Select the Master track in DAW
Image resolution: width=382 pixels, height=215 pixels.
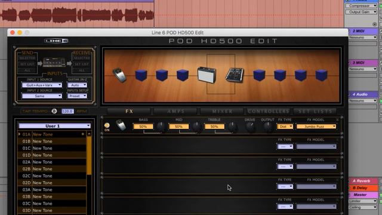[x=363, y=195]
